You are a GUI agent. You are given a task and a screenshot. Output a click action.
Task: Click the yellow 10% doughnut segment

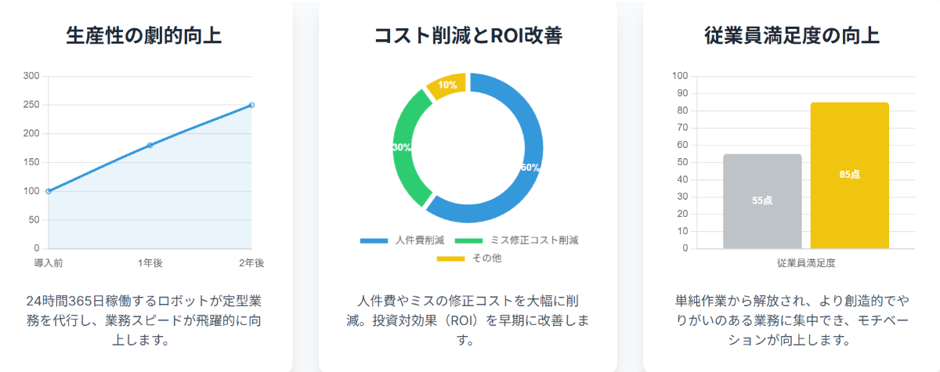(447, 84)
